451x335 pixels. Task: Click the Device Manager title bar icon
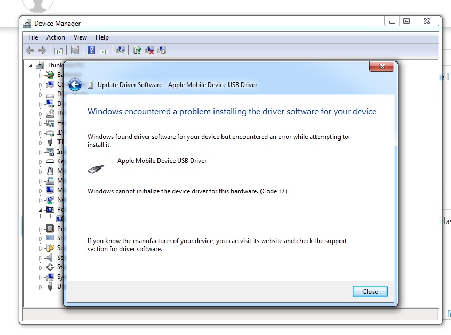(27, 24)
